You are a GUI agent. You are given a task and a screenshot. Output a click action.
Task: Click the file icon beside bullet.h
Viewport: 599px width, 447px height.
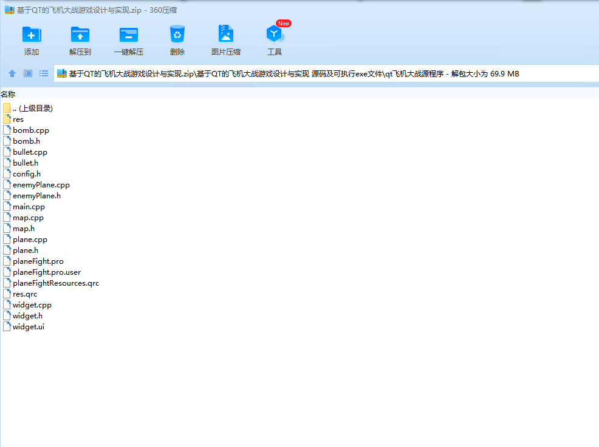click(x=7, y=163)
